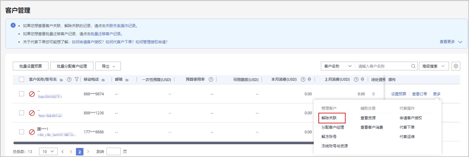Viewport: 469px width, 157px height.
Task: Select 冻结账号与资源 in the menu
Action: [x=335, y=146]
